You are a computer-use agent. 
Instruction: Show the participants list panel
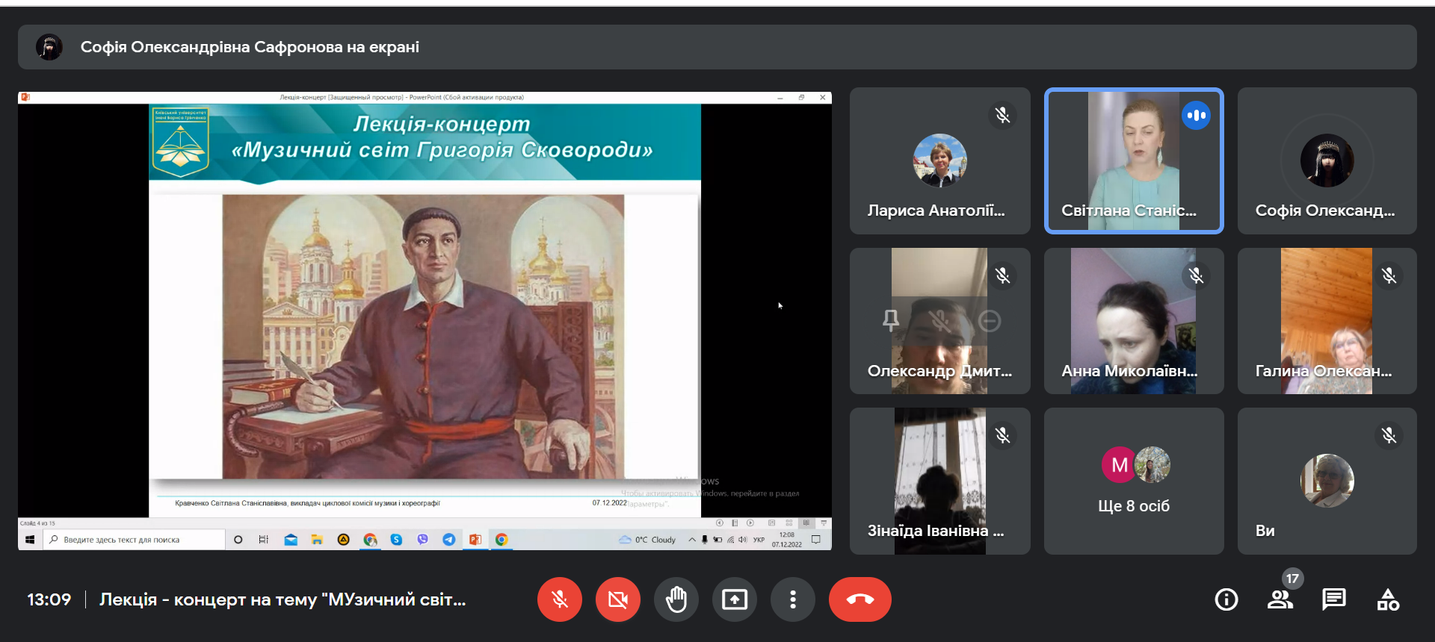point(1280,599)
